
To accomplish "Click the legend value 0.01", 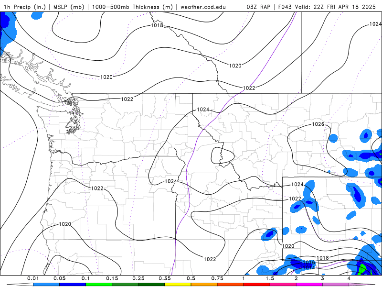I will coord(33,278).
